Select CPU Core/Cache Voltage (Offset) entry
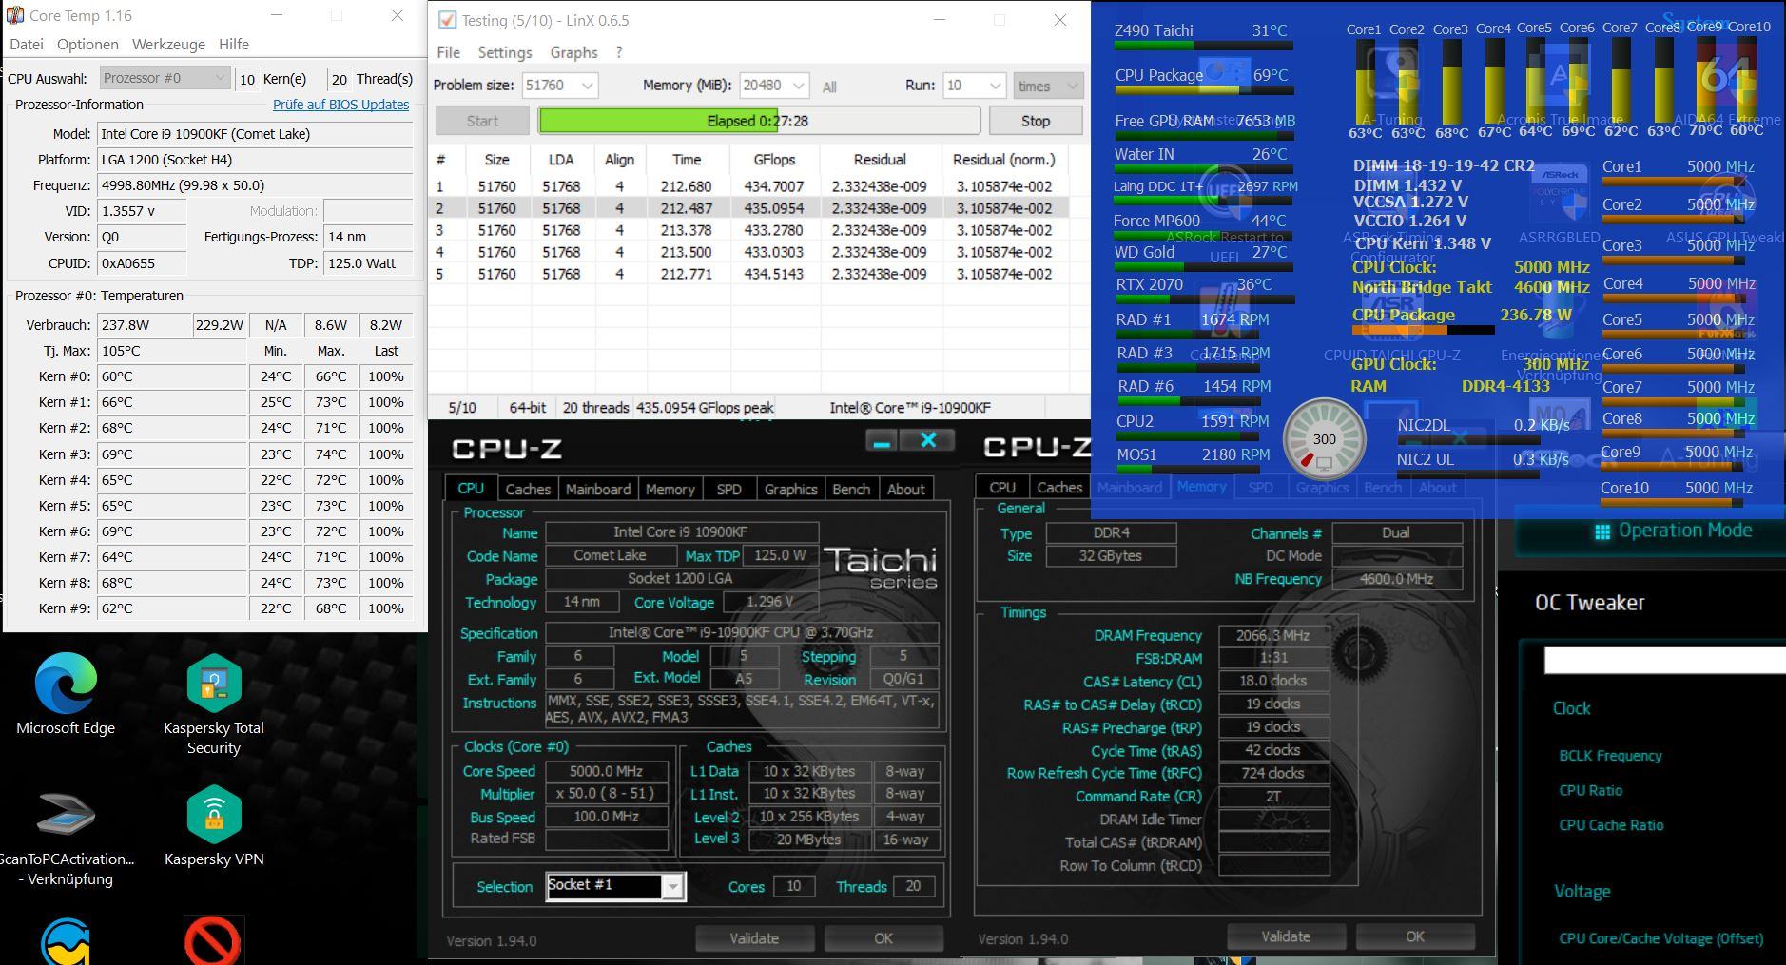 [1660, 938]
